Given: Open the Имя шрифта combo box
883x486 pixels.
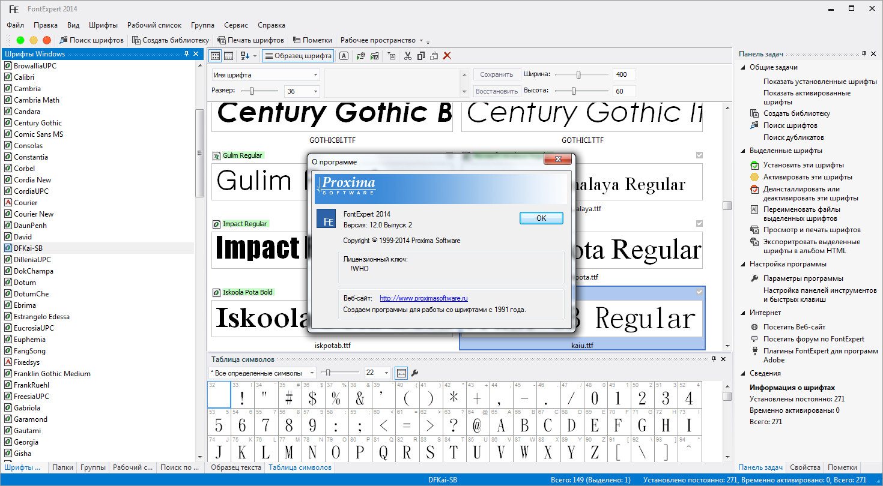Looking at the screenshot, I should coord(266,75).
